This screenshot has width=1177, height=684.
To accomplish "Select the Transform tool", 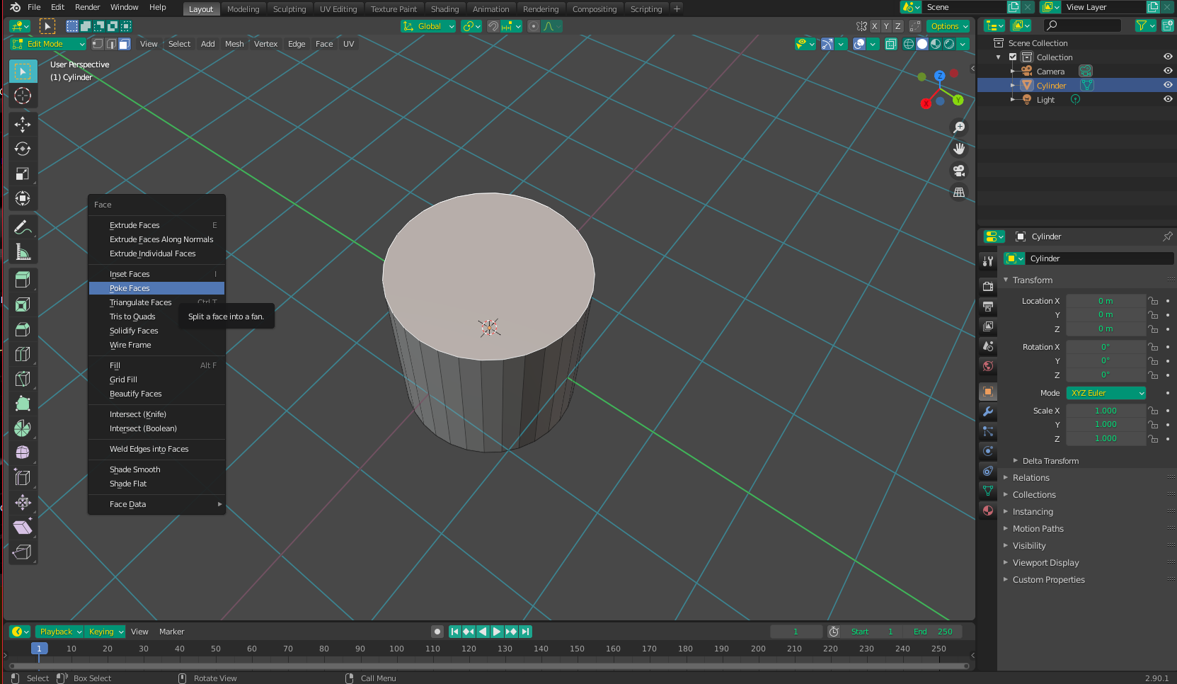I will 23,198.
